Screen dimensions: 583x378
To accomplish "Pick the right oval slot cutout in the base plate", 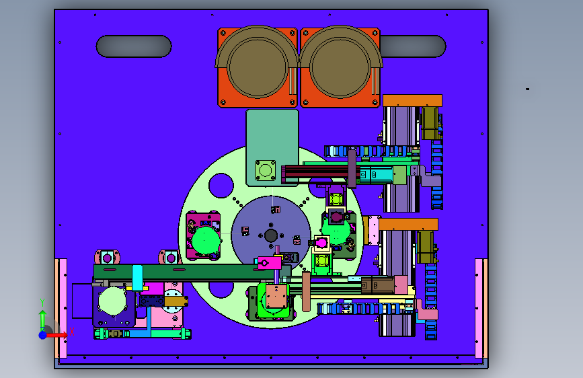I will point(413,46).
